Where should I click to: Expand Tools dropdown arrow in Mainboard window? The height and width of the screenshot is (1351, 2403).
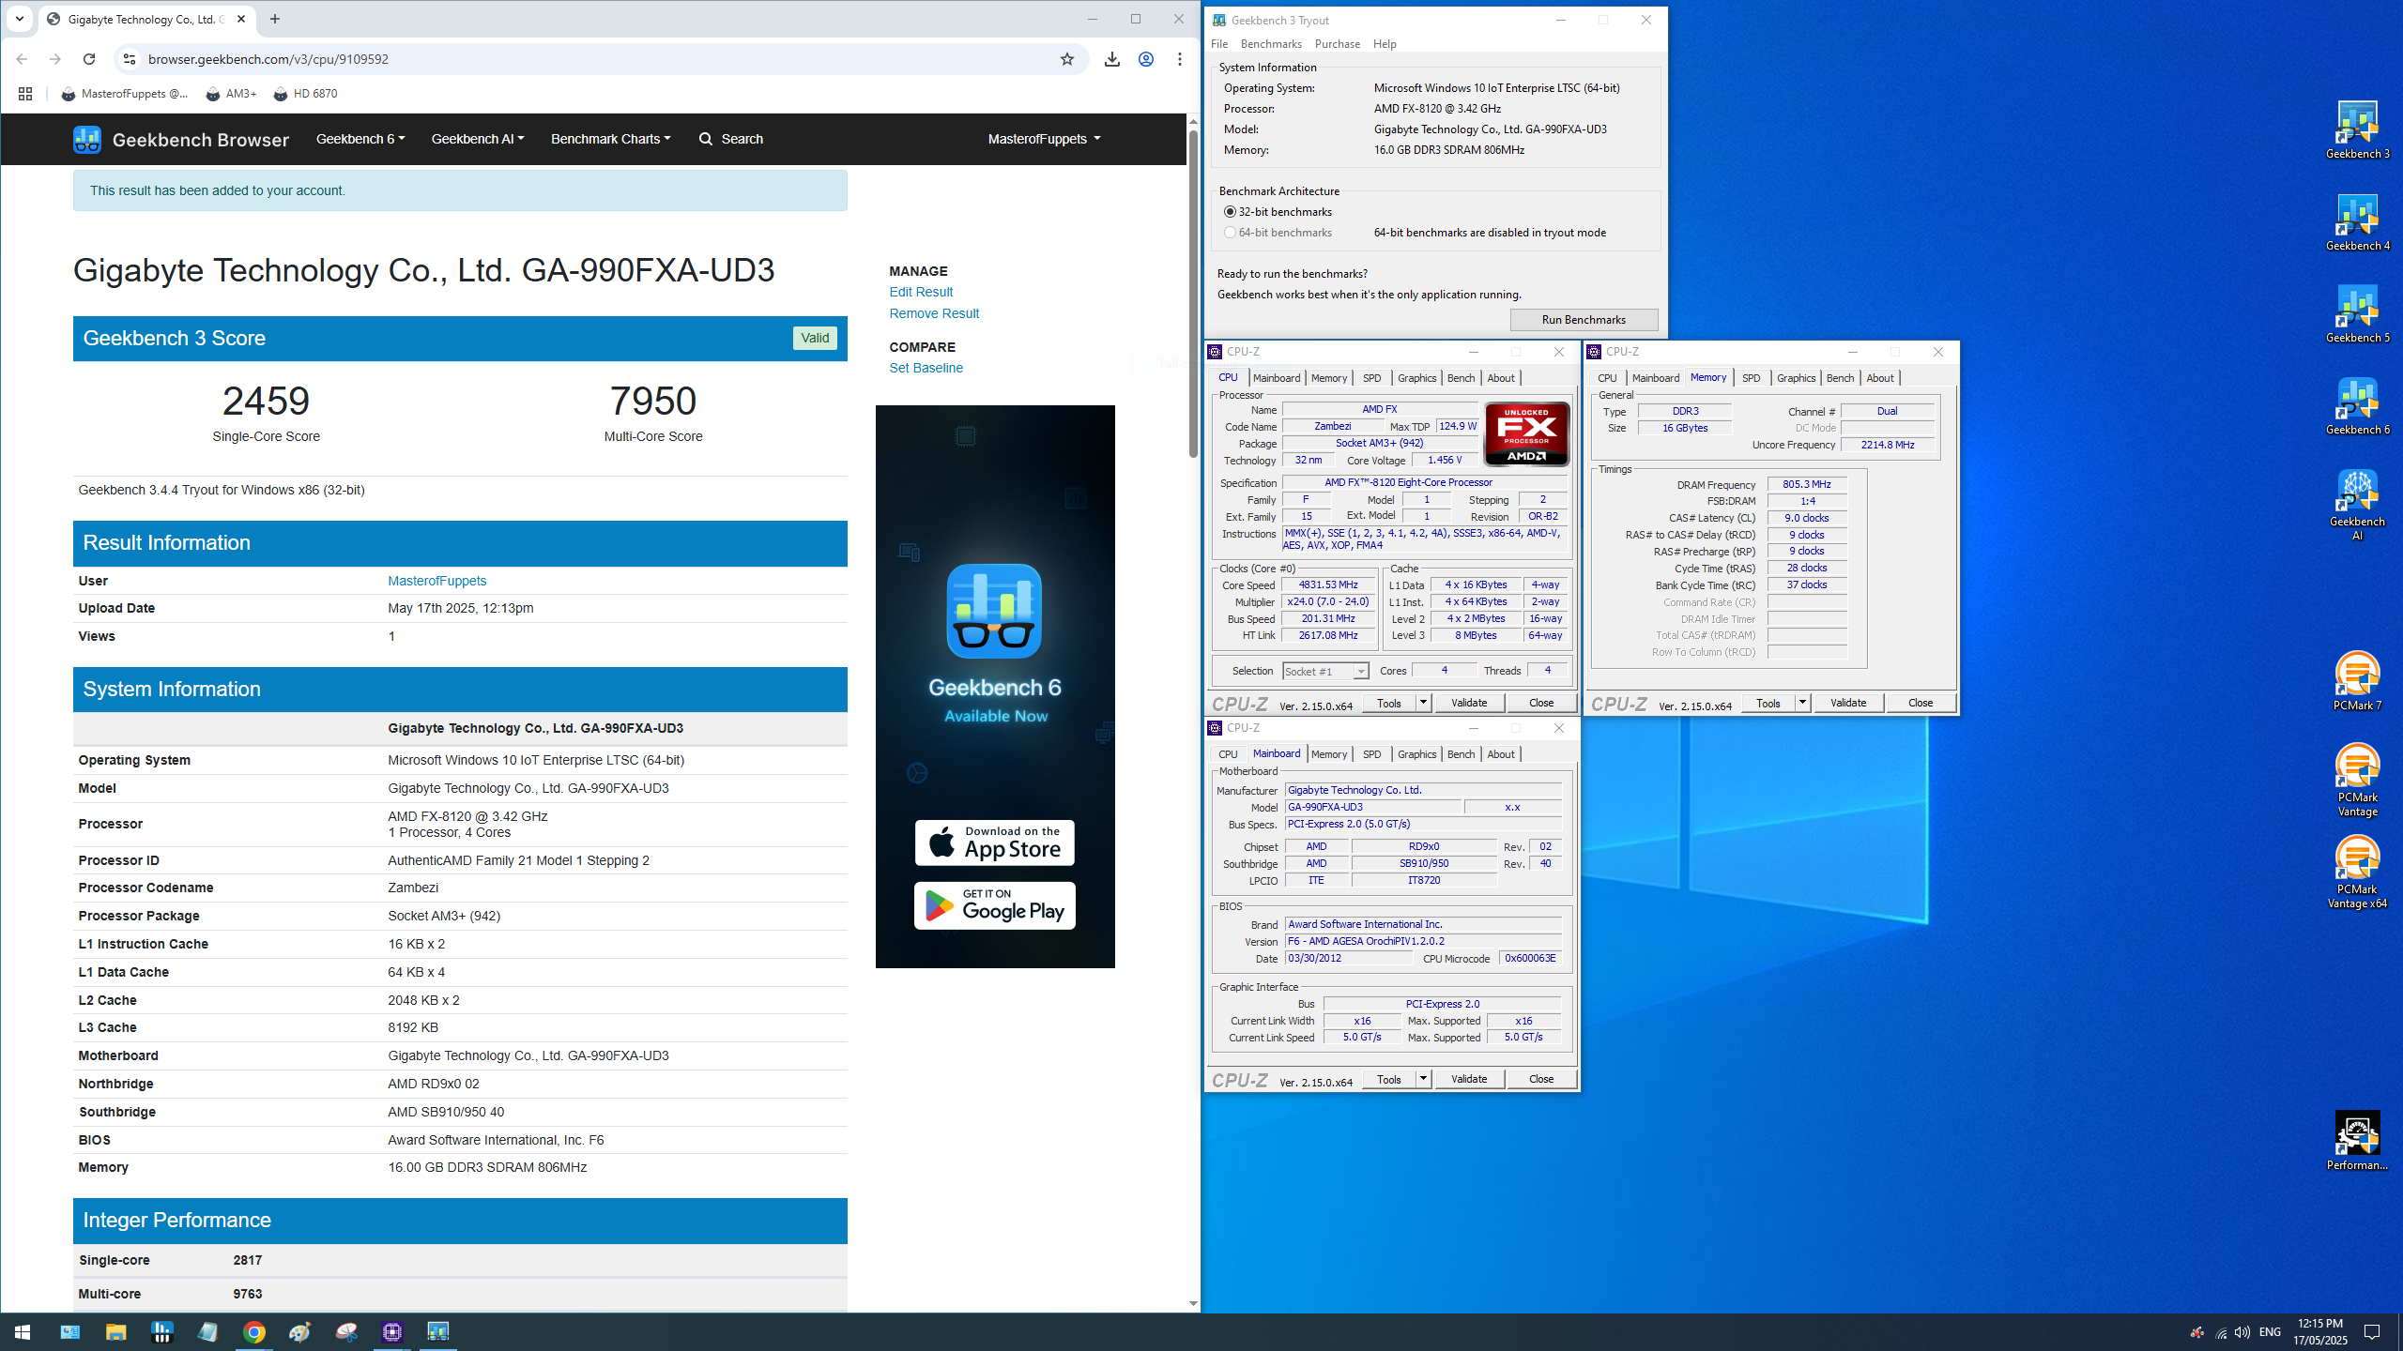(x=1423, y=1079)
